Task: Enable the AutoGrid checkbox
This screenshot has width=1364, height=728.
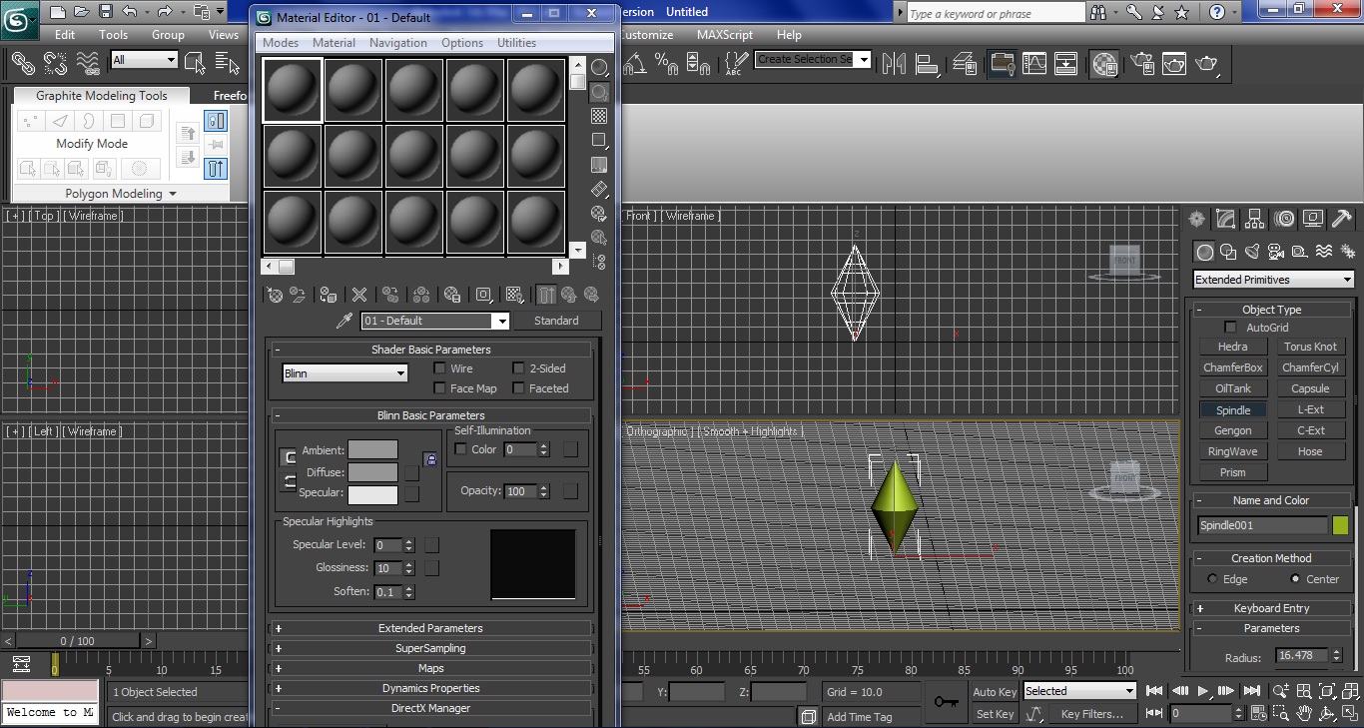Action: coord(1230,328)
